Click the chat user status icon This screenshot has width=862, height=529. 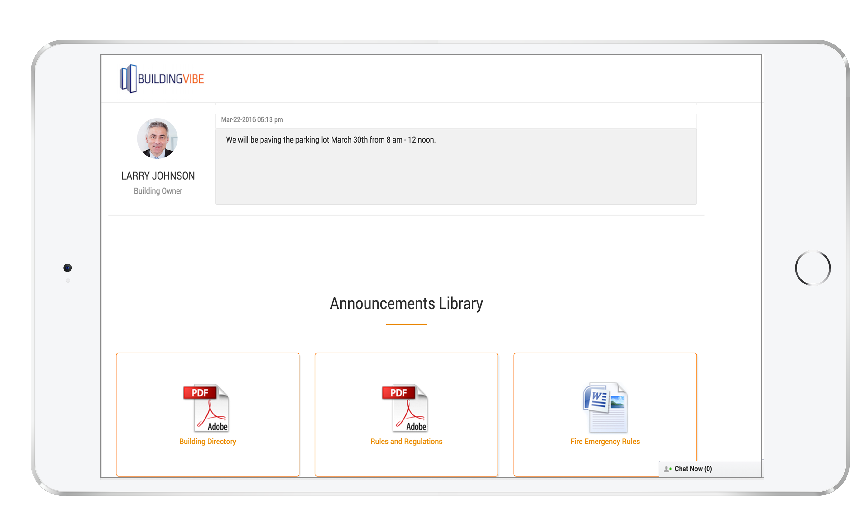click(667, 469)
